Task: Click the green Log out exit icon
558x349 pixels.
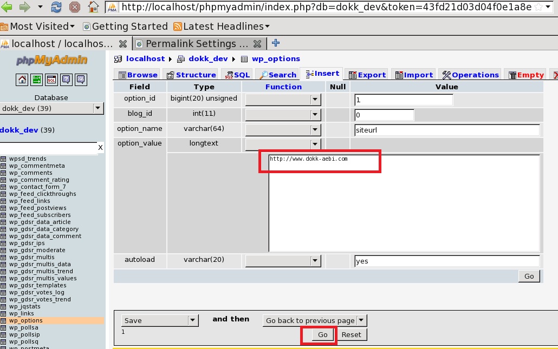Action: 37,80
